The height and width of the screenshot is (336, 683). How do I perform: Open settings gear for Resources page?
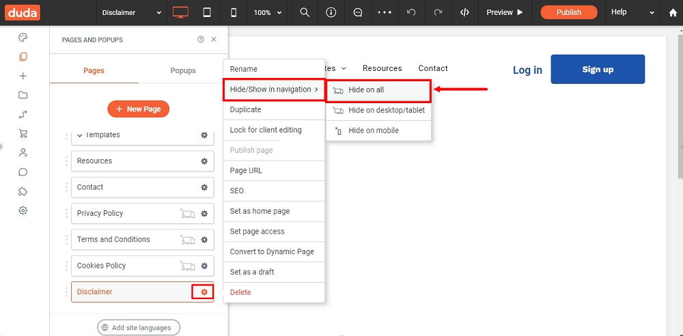point(204,161)
